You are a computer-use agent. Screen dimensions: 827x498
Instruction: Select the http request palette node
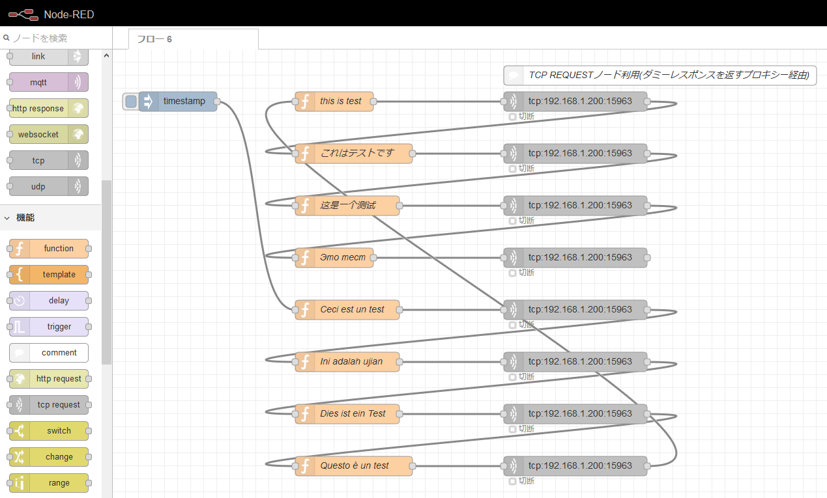(49, 379)
